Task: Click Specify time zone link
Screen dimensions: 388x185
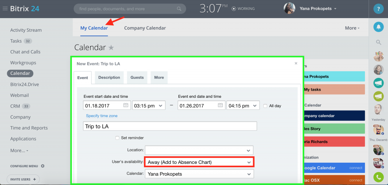Action: point(102,116)
